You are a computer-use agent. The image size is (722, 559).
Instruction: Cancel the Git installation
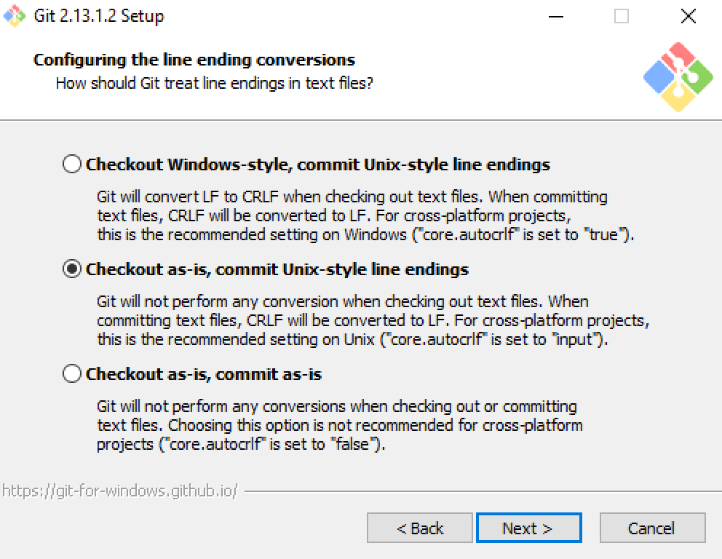tap(652, 528)
